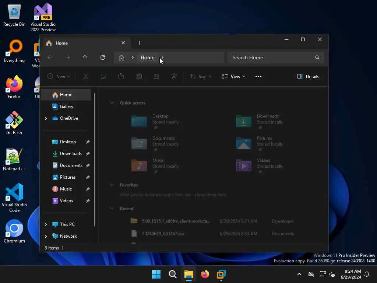Viewport: 377px width, 283px height.
Task: Open Documents in navigation pane
Action: (x=67, y=165)
